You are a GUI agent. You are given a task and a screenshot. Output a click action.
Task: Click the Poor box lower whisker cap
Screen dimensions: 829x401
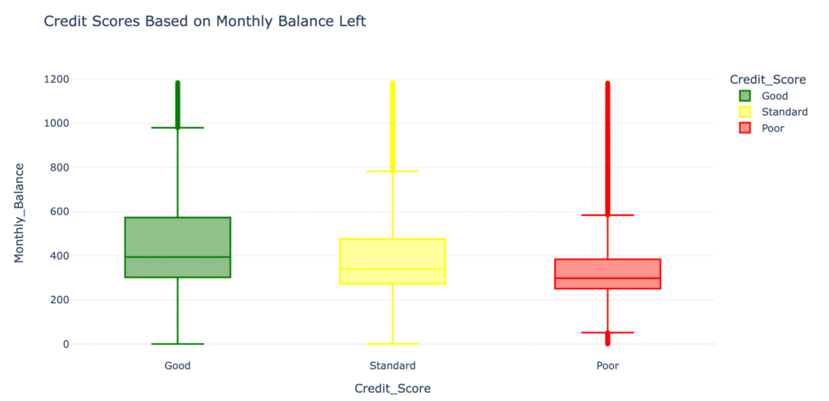(608, 332)
